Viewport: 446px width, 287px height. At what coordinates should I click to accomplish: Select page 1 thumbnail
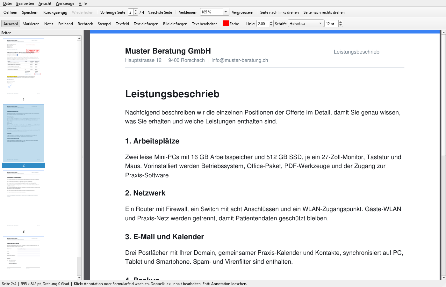pyautogui.click(x=24, y=67)
